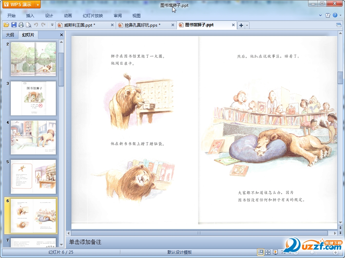
Task: Open help with the question mark icon
Action: click(335, 15)
